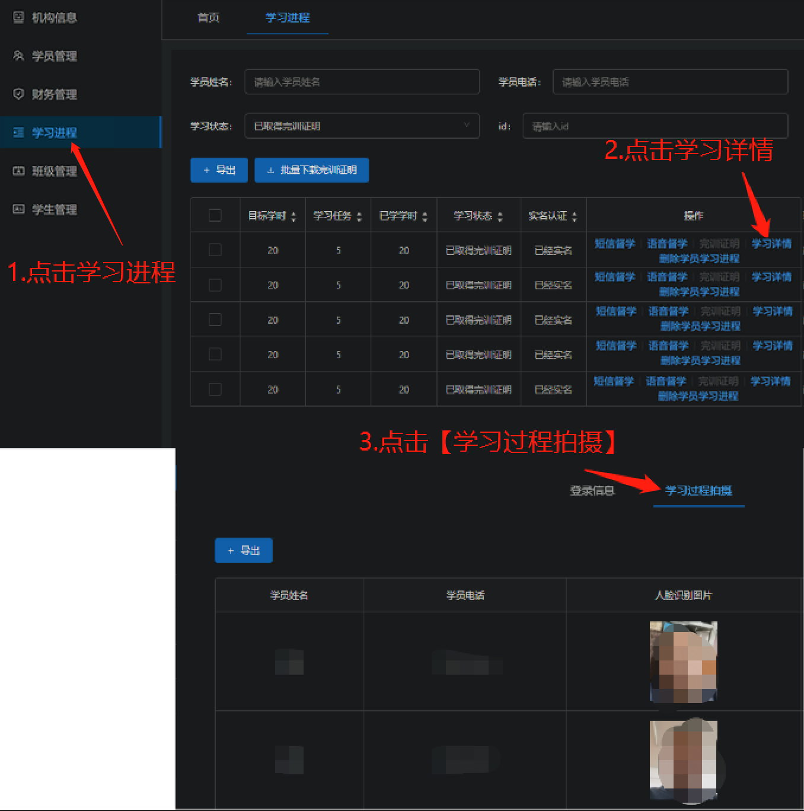Focus the 学员电话 input field

(670, 82)
